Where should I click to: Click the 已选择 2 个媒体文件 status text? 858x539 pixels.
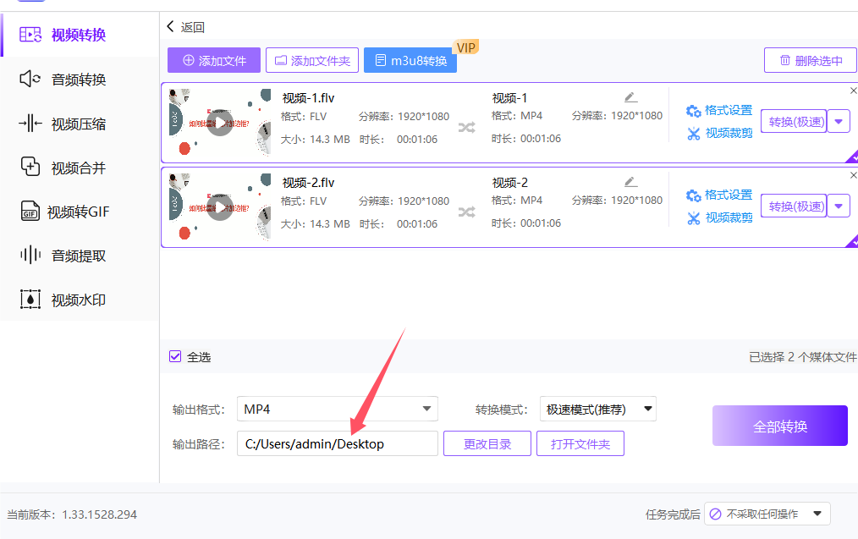tap(803, 357)
